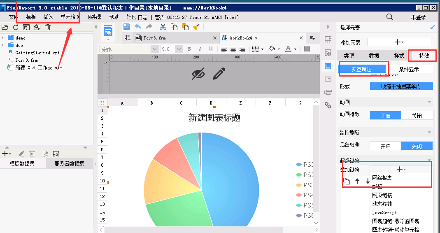Select 条件显示 option
Screen dimensions: 440x233
point(409,69)
